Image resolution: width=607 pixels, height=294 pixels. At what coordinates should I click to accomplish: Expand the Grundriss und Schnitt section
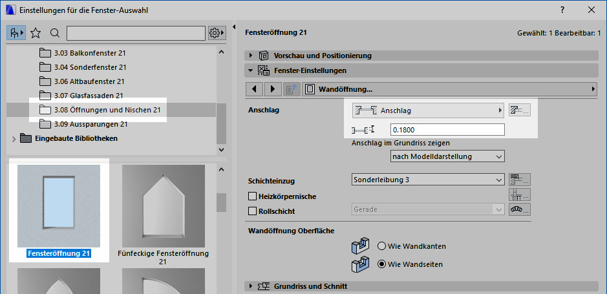251,286
